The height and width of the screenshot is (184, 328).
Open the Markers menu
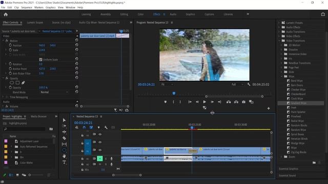[39, 7]
